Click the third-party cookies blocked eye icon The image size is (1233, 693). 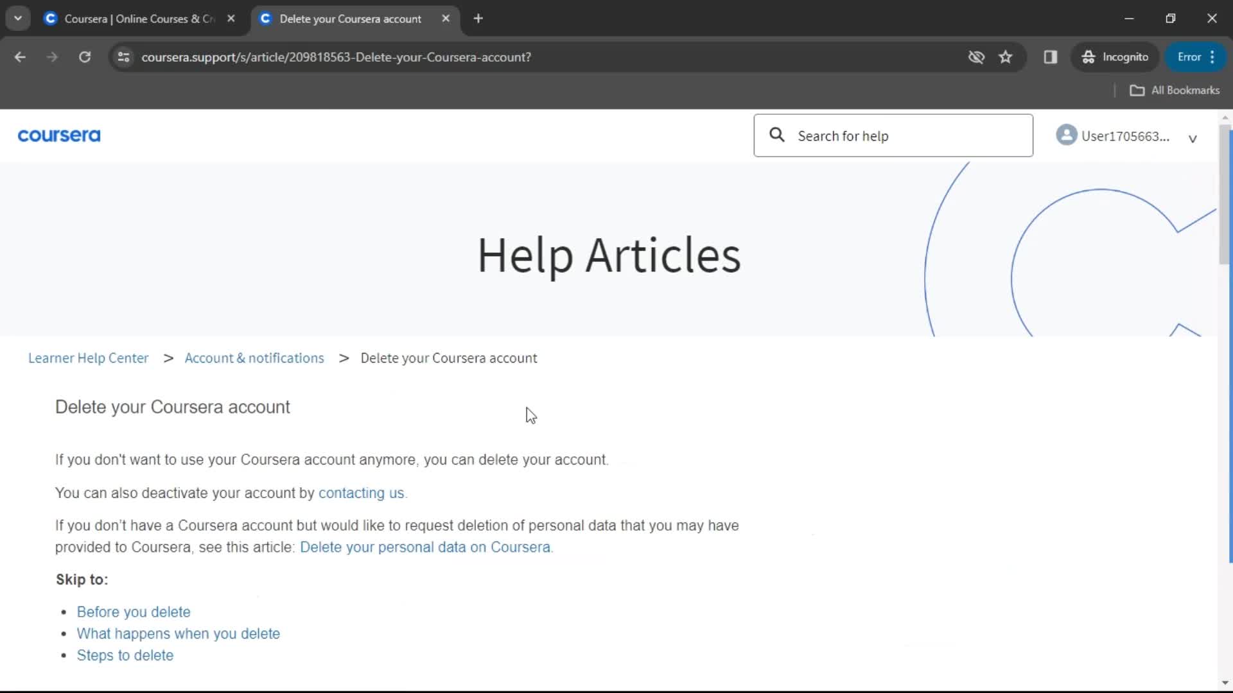[x=976, y=57]
